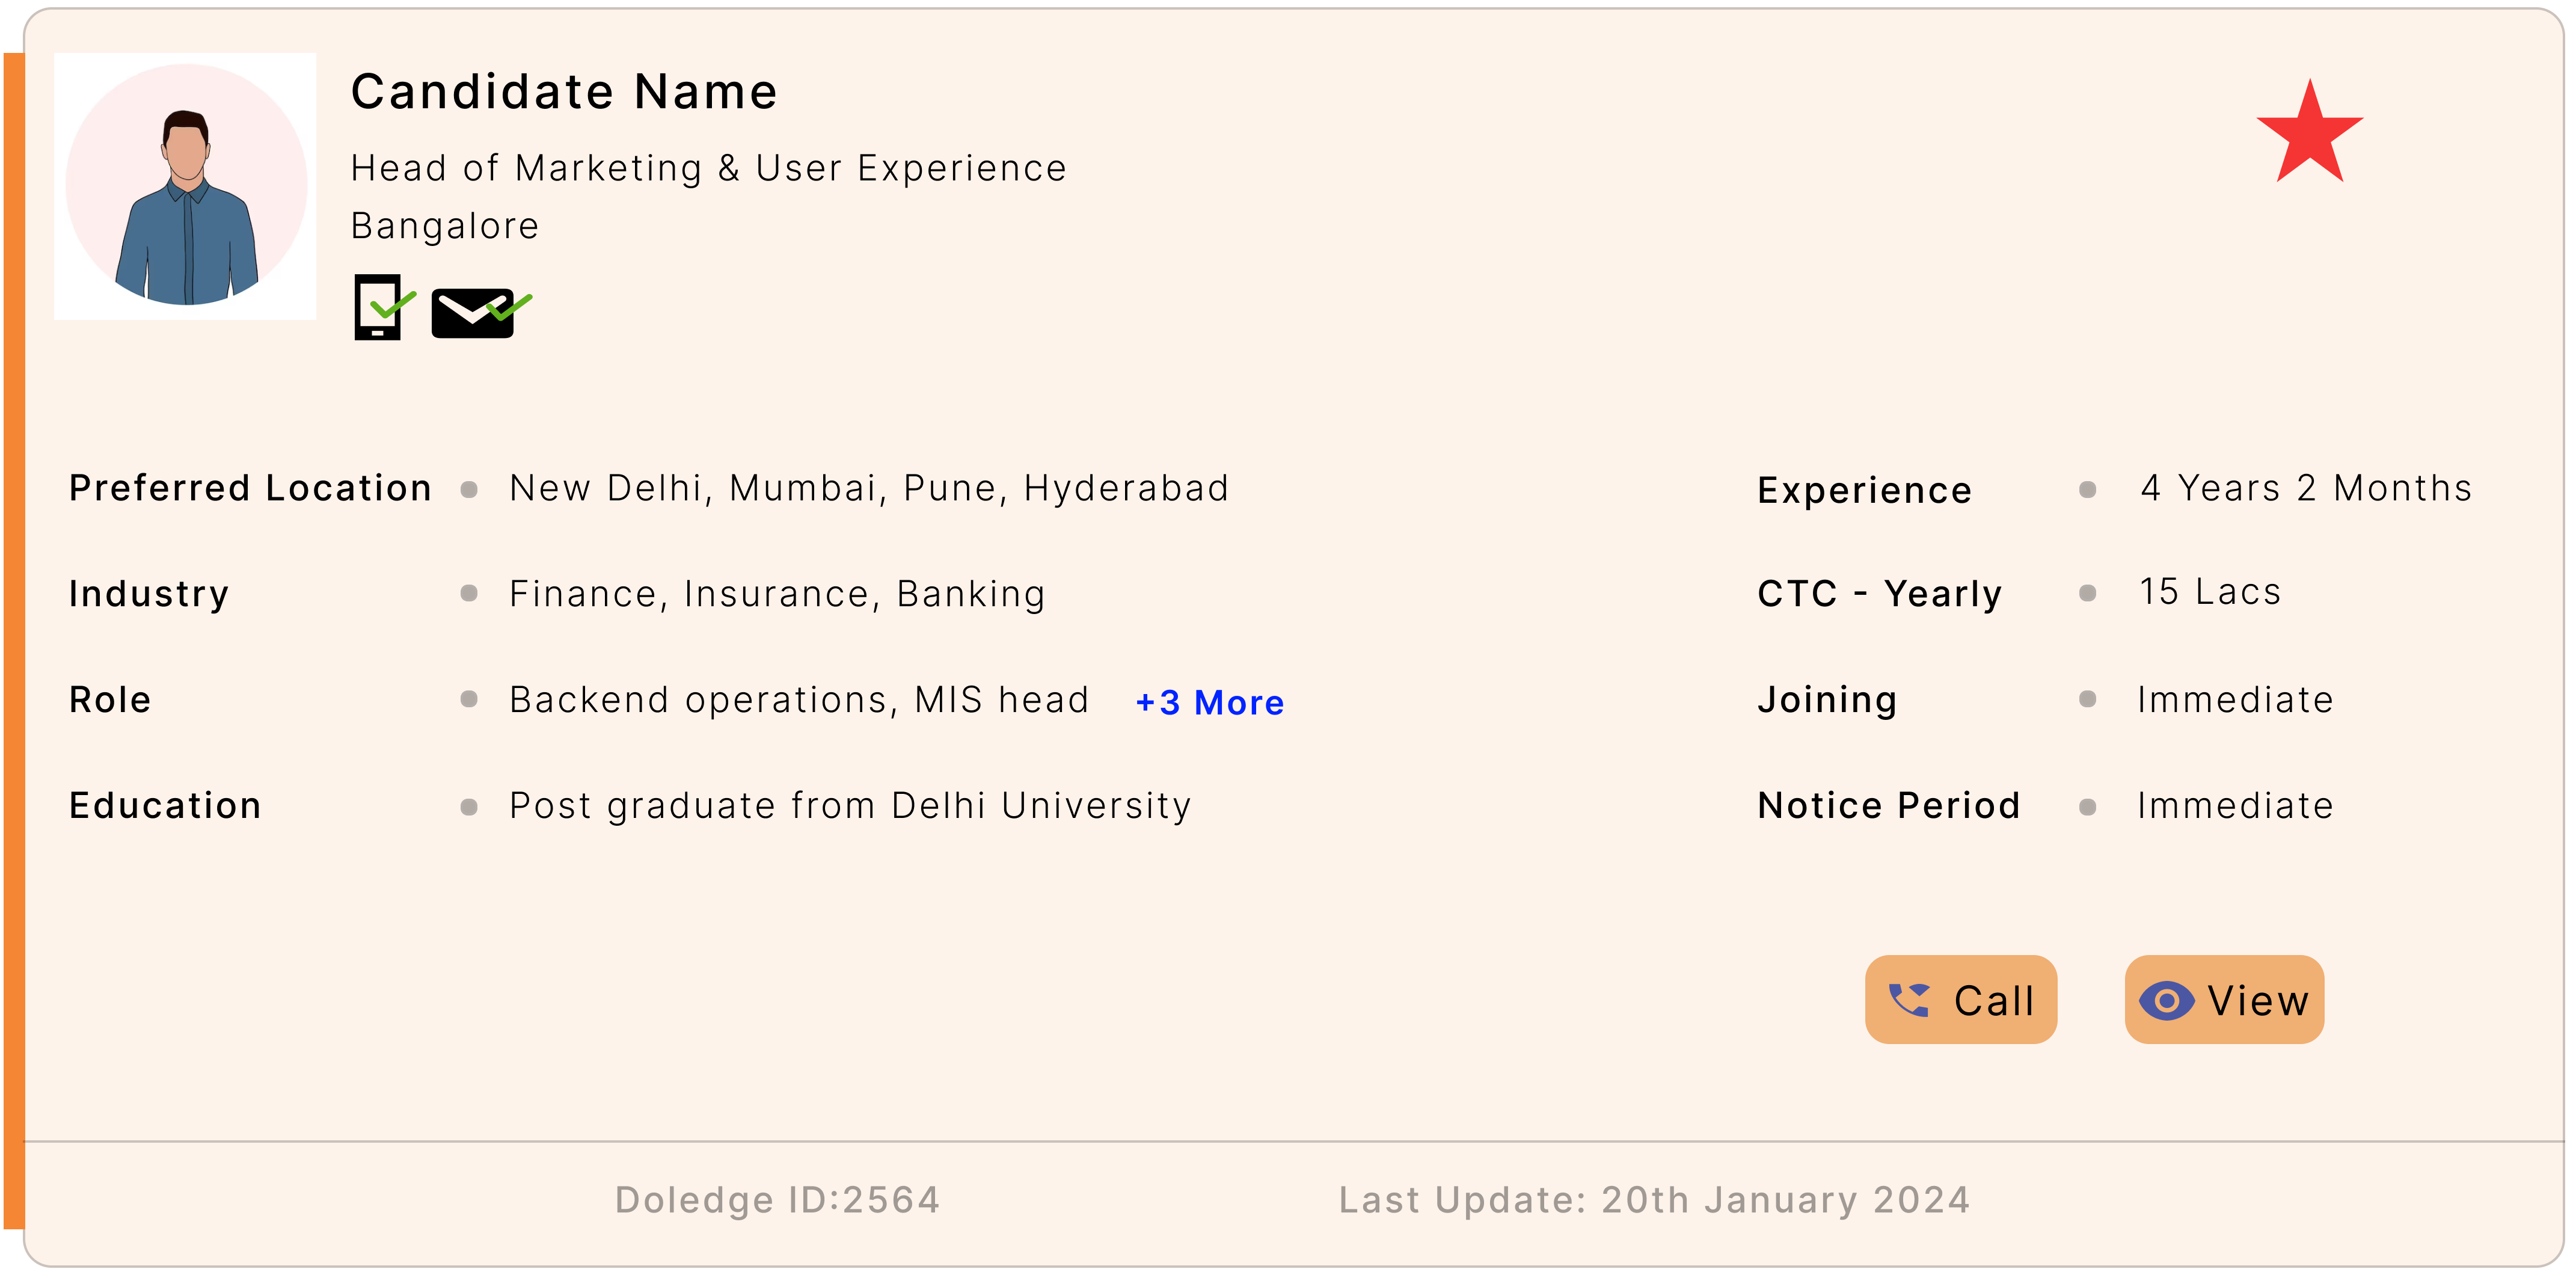Click the Candidate Name heading
This screenshot has width=2576, height=1269.
click(x=564, y=92)
